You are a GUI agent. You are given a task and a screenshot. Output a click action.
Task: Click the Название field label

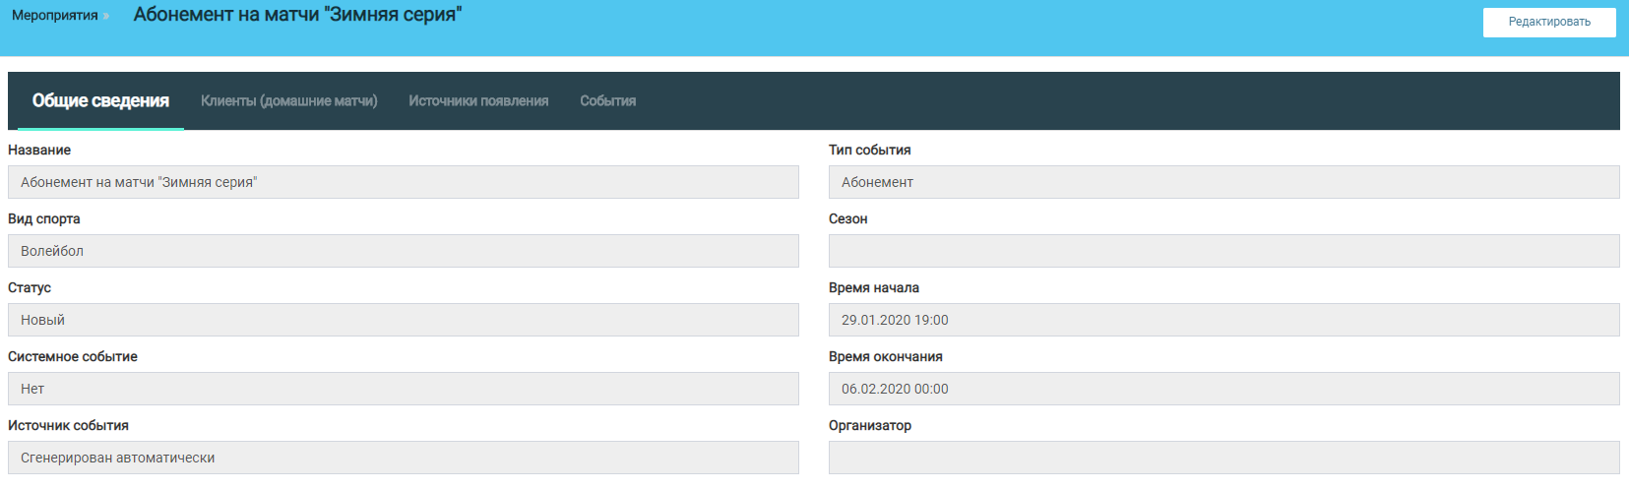point(39,150)
